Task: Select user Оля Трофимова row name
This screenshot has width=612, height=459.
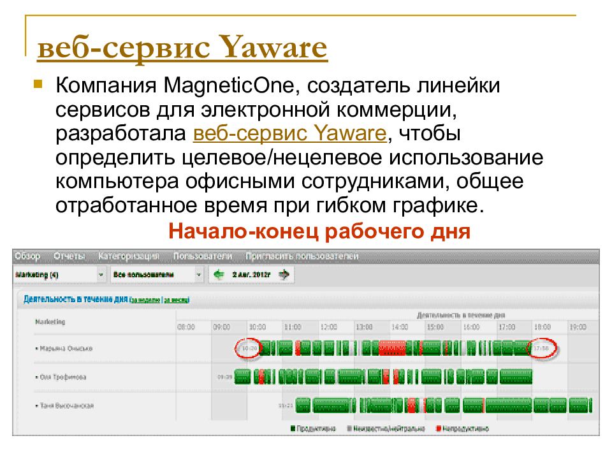Action: coord(63,377)
